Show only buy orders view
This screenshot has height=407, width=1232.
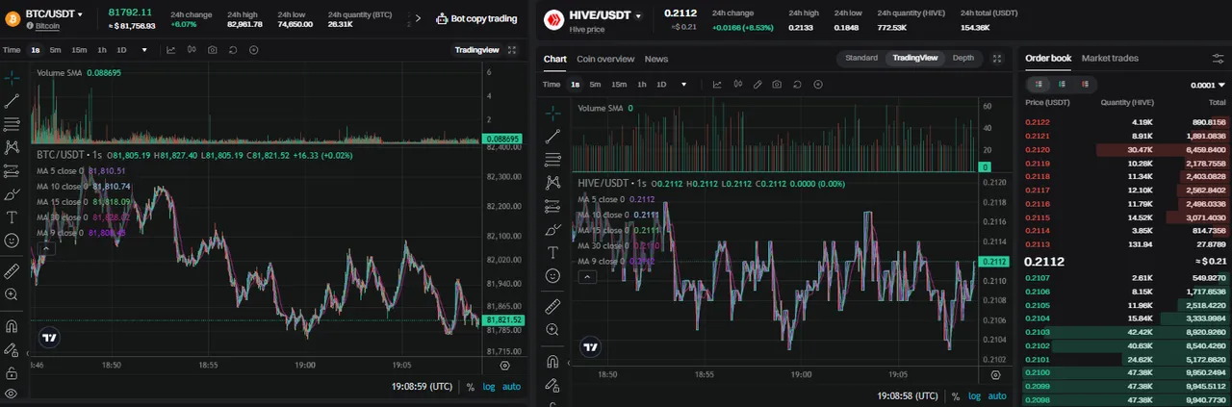pyautogui.click(x=1061, y=85)
